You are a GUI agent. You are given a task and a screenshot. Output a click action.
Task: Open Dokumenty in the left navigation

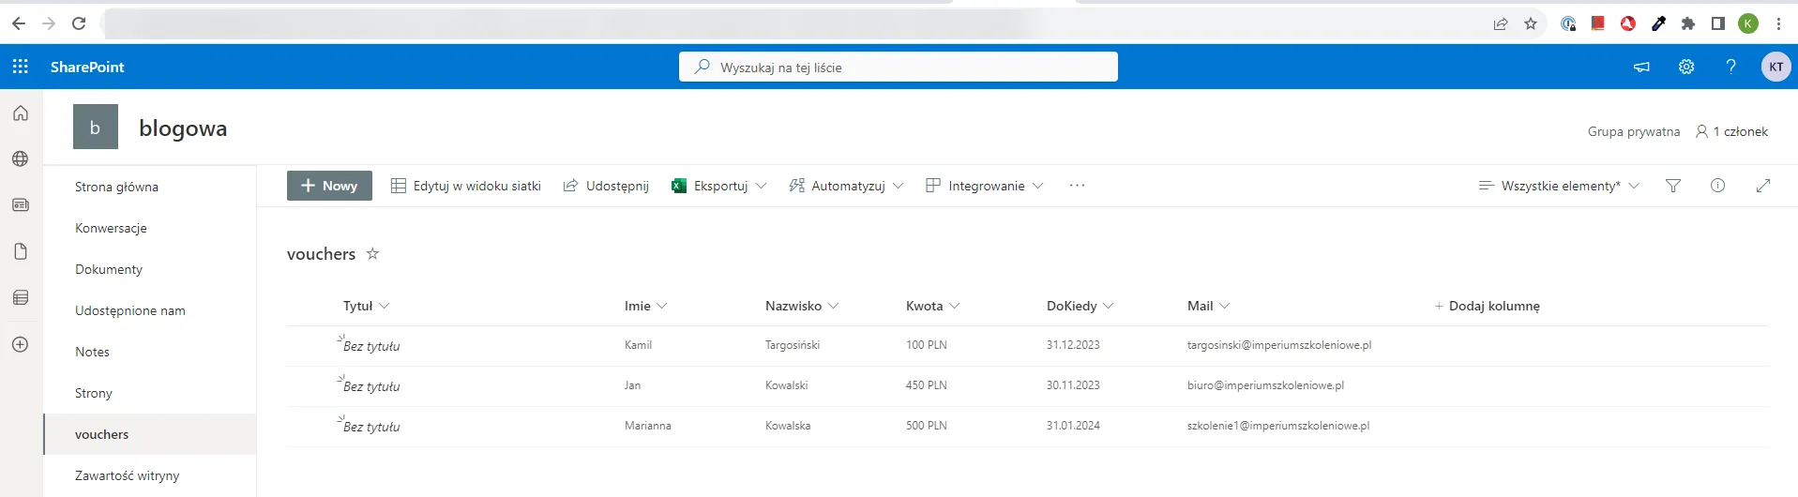[109, 269]
